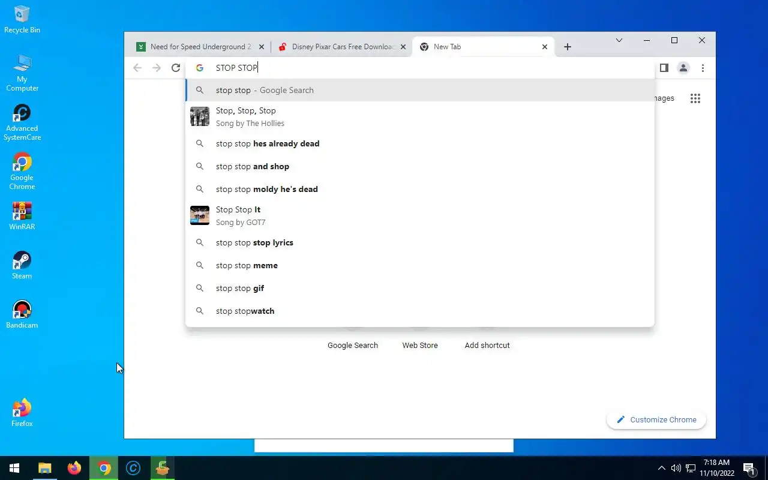The image size is (768, 480).
Task: Select 'stop stop meme' suggestion
Action: 420,265
